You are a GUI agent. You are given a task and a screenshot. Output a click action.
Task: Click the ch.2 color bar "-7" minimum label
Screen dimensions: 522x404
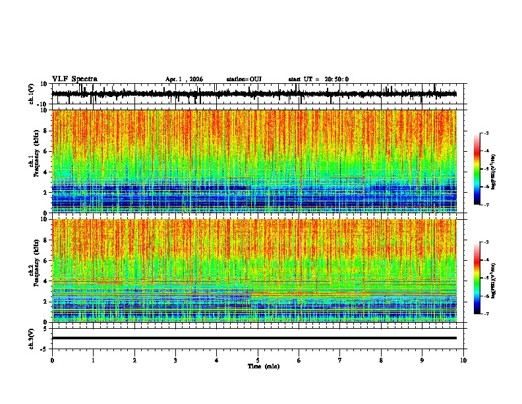pos(486,314)
